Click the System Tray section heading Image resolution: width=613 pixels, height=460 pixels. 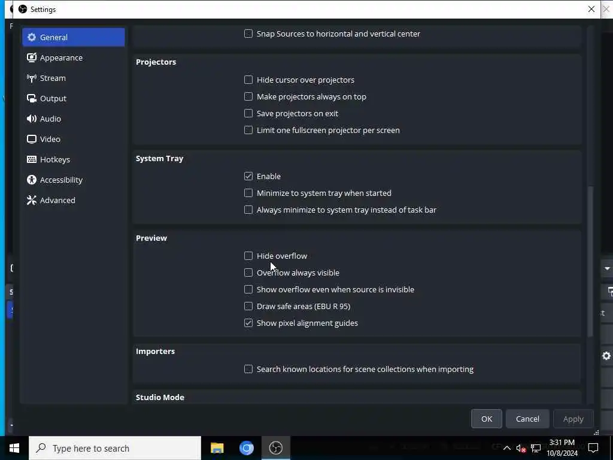coord(159,158)
